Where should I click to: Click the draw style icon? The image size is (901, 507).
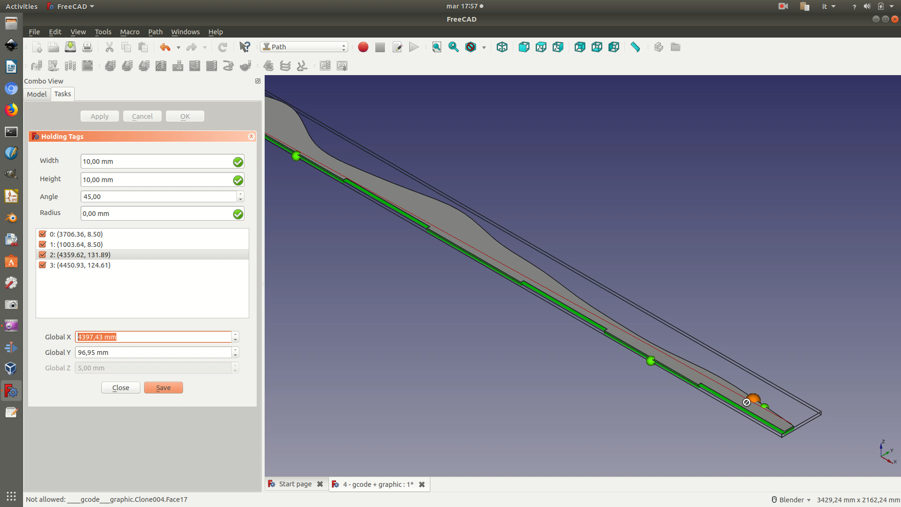tap(471, 47)
